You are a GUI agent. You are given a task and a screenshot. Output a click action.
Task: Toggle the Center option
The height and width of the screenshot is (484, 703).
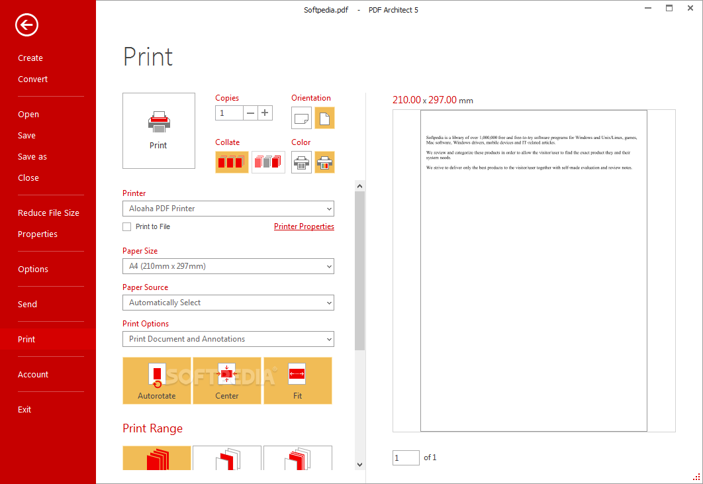tap(227, 381)
